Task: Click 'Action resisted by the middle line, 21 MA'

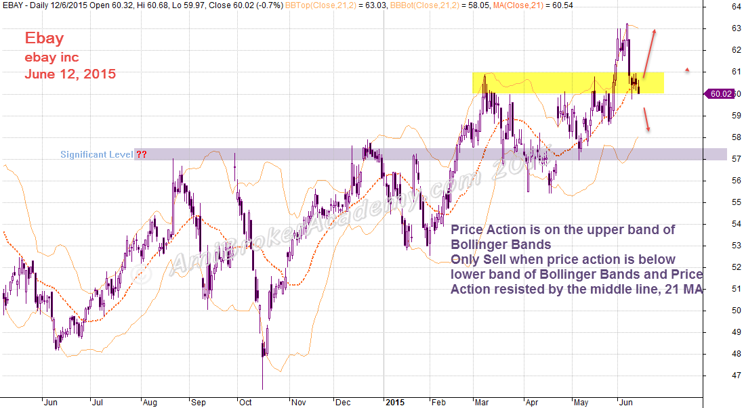Action: coord(577,289)
